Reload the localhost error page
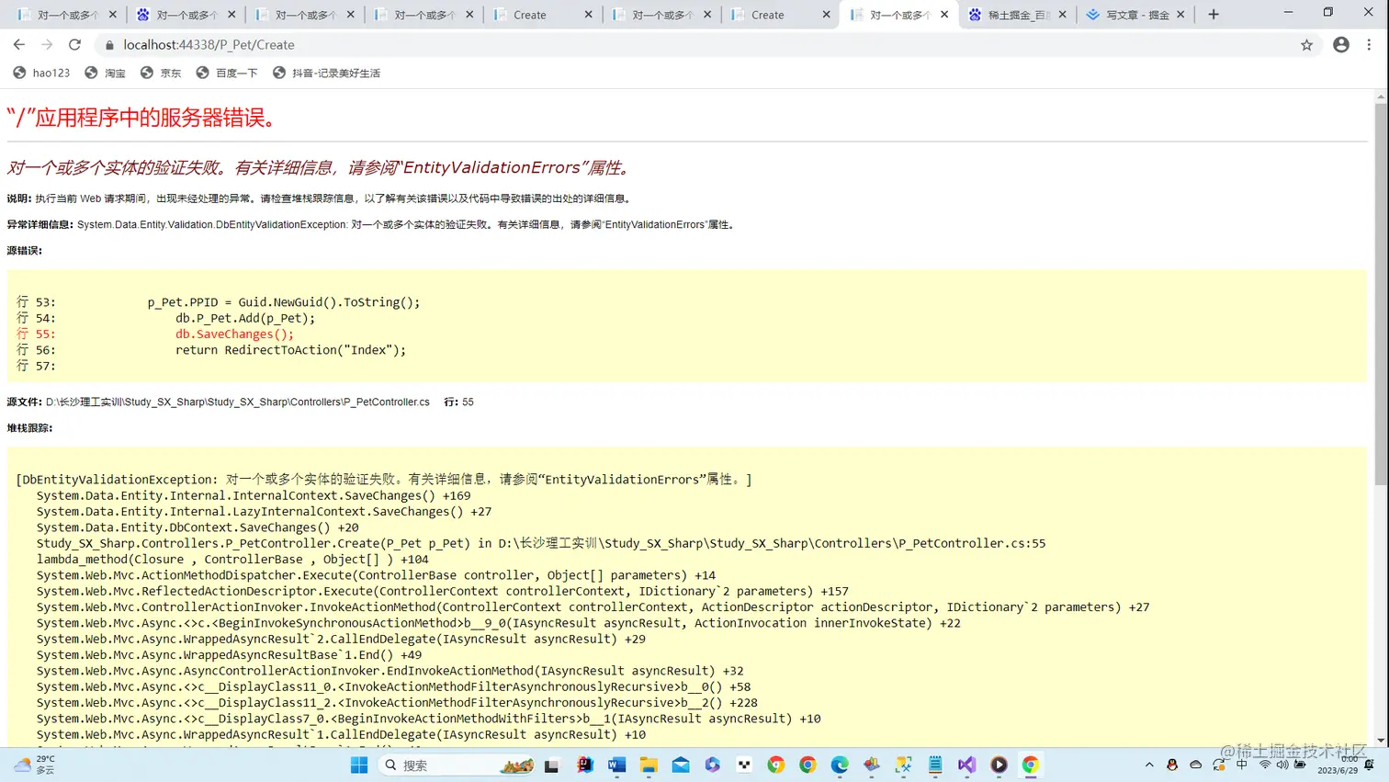 75,44
